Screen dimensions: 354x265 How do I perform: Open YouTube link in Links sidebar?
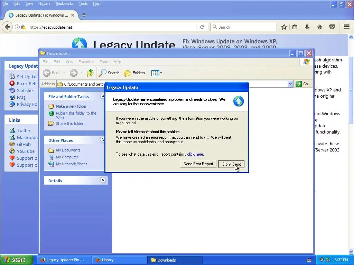[x=26, y=151]
